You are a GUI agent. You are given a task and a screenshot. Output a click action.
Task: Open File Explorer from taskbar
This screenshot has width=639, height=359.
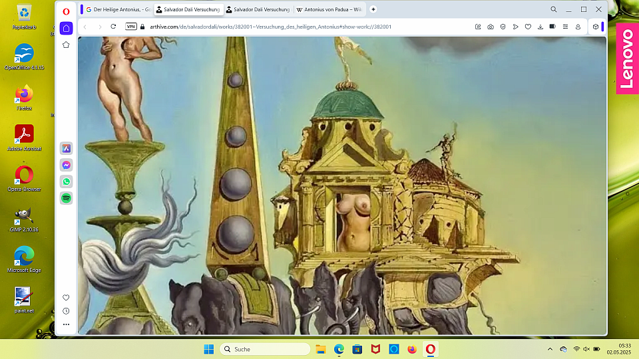[x=321, y=349]
